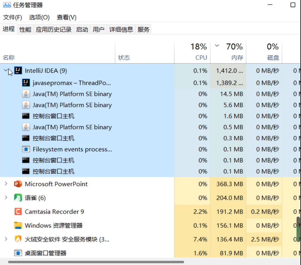Viewport: 301px width, 265px height.
Task: Click the IntelliJ IDEA process icon
Action: [18, 70]
